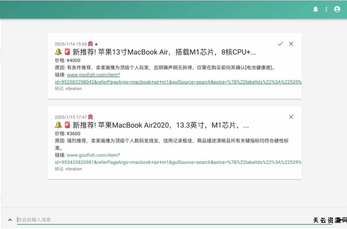Click the 苹果13寸MacBook Air notification title

[164, 52]
